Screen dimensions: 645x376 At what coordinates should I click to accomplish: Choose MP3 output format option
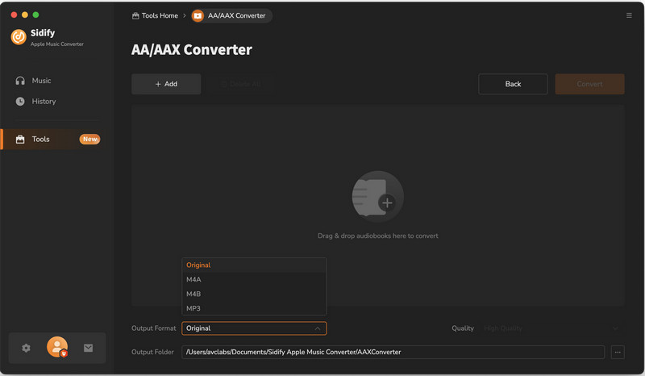pyautogui.click(x=193, y=308)
